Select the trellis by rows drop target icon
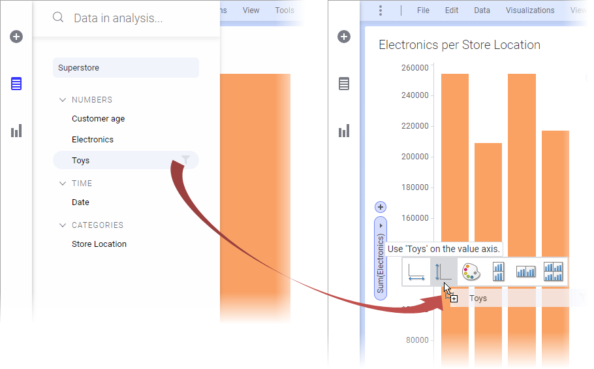 [x=499, y=272]
